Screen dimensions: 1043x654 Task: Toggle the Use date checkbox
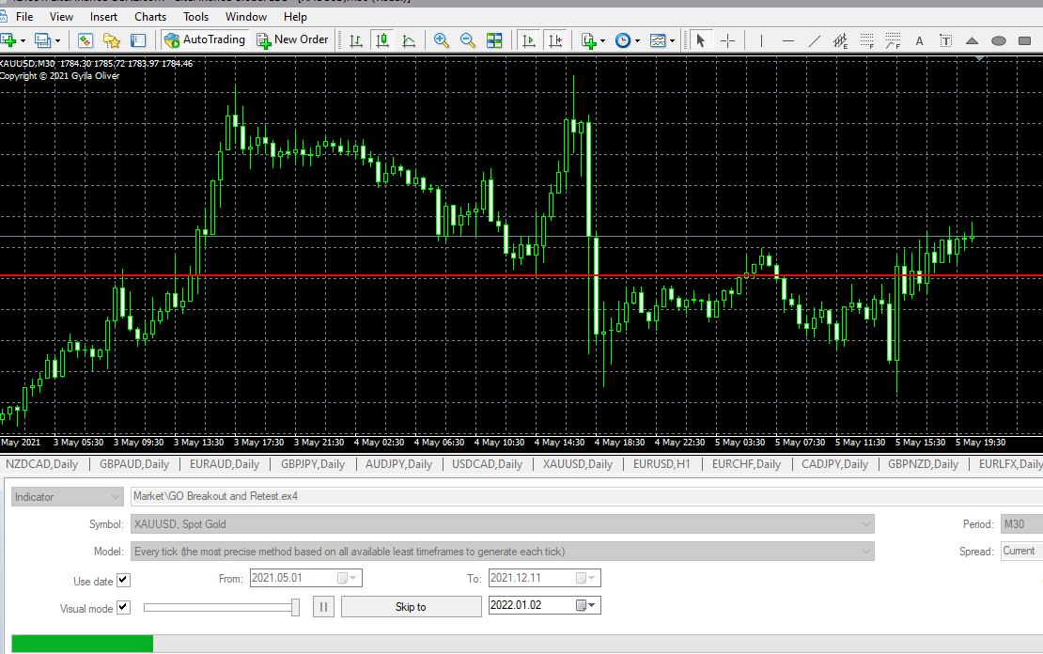tap(123, 580)
